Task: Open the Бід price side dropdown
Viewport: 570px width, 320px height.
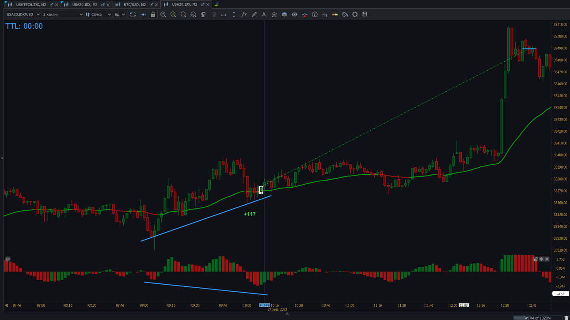Action: point(120,15)
